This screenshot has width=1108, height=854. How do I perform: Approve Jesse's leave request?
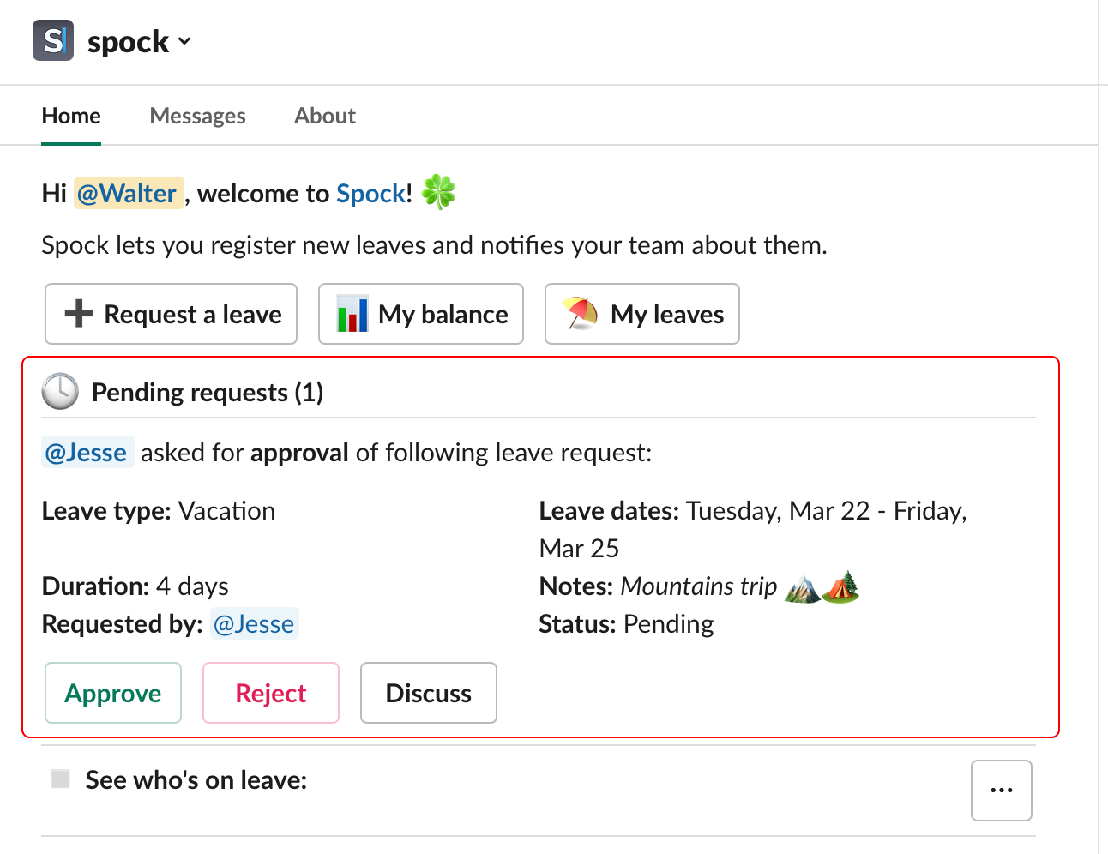point(113,693)
